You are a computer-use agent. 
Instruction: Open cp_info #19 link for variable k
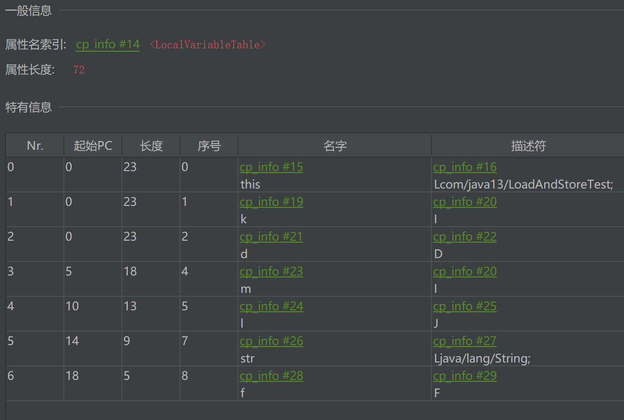tap(271, 202)
